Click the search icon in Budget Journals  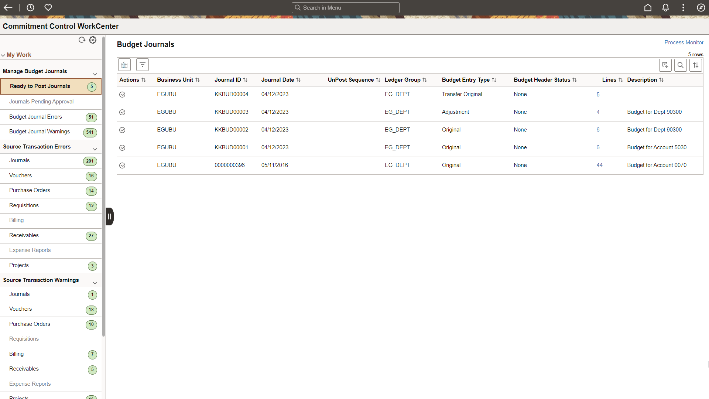tap(680, 65)
